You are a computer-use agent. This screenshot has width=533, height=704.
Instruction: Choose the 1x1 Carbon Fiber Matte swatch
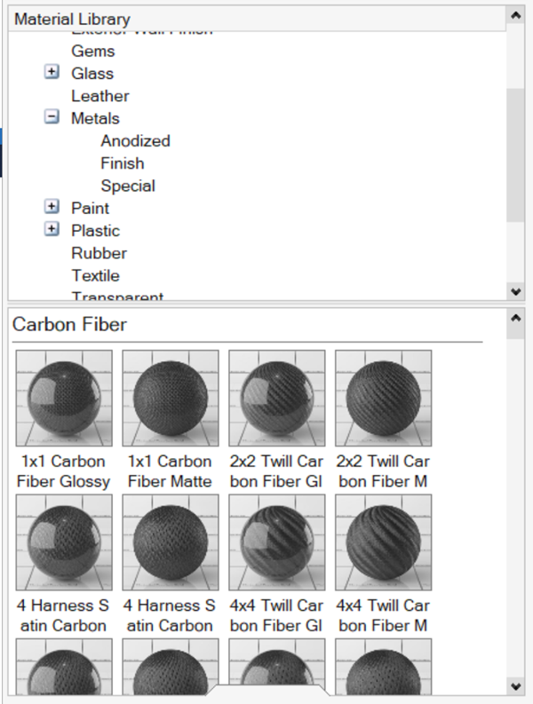coord(171,397)
